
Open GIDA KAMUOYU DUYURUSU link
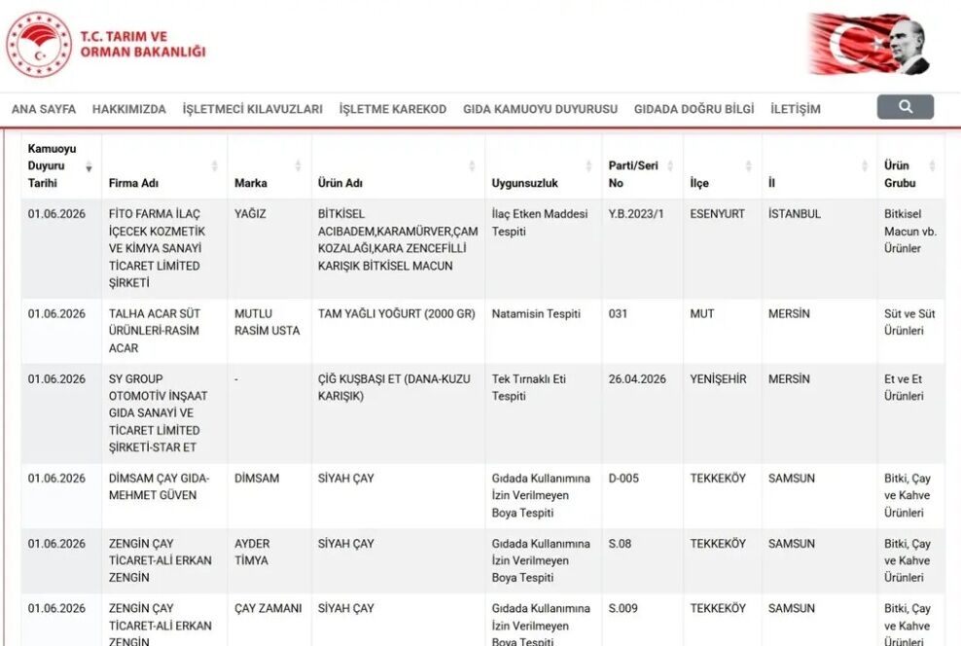tap(540, 109)
